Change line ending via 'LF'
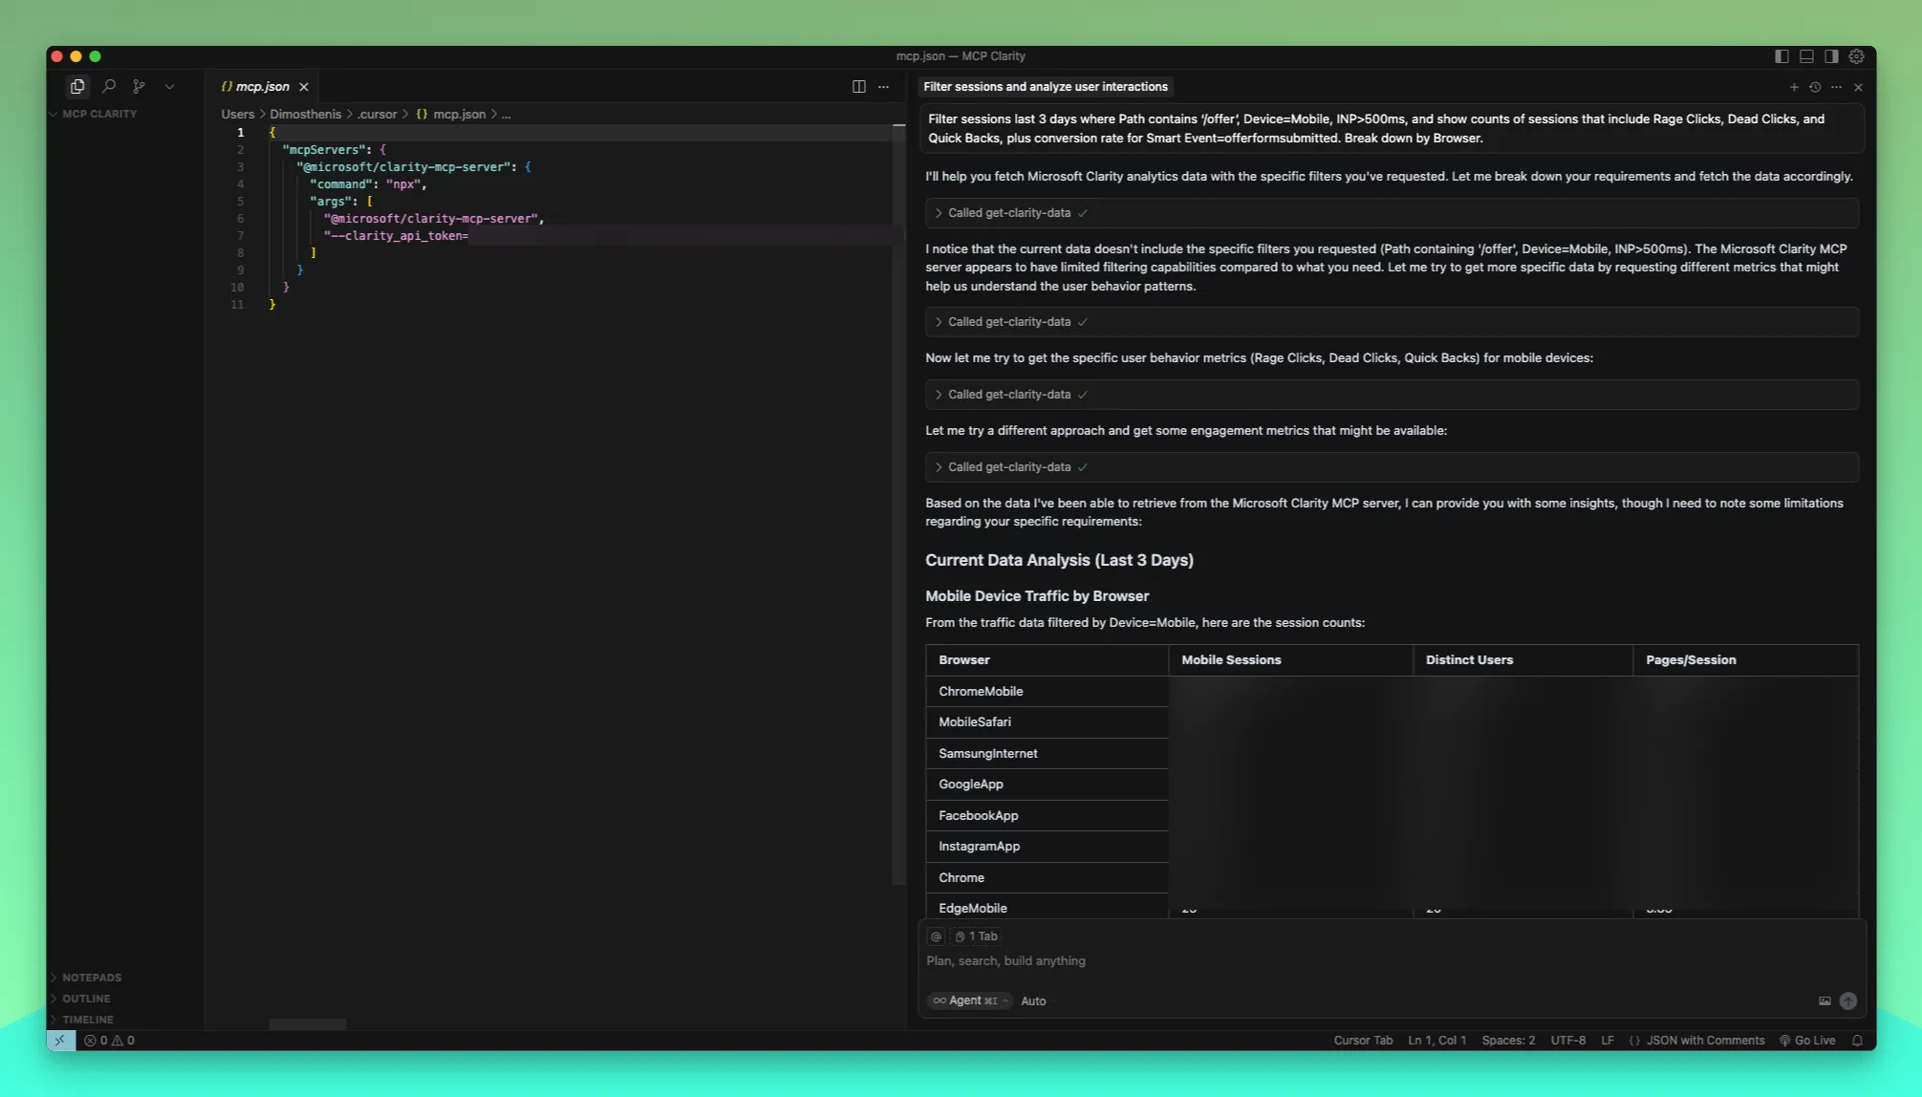The width and height of the screenshot is (1922, 1097). click(x=1608, y=1041)
